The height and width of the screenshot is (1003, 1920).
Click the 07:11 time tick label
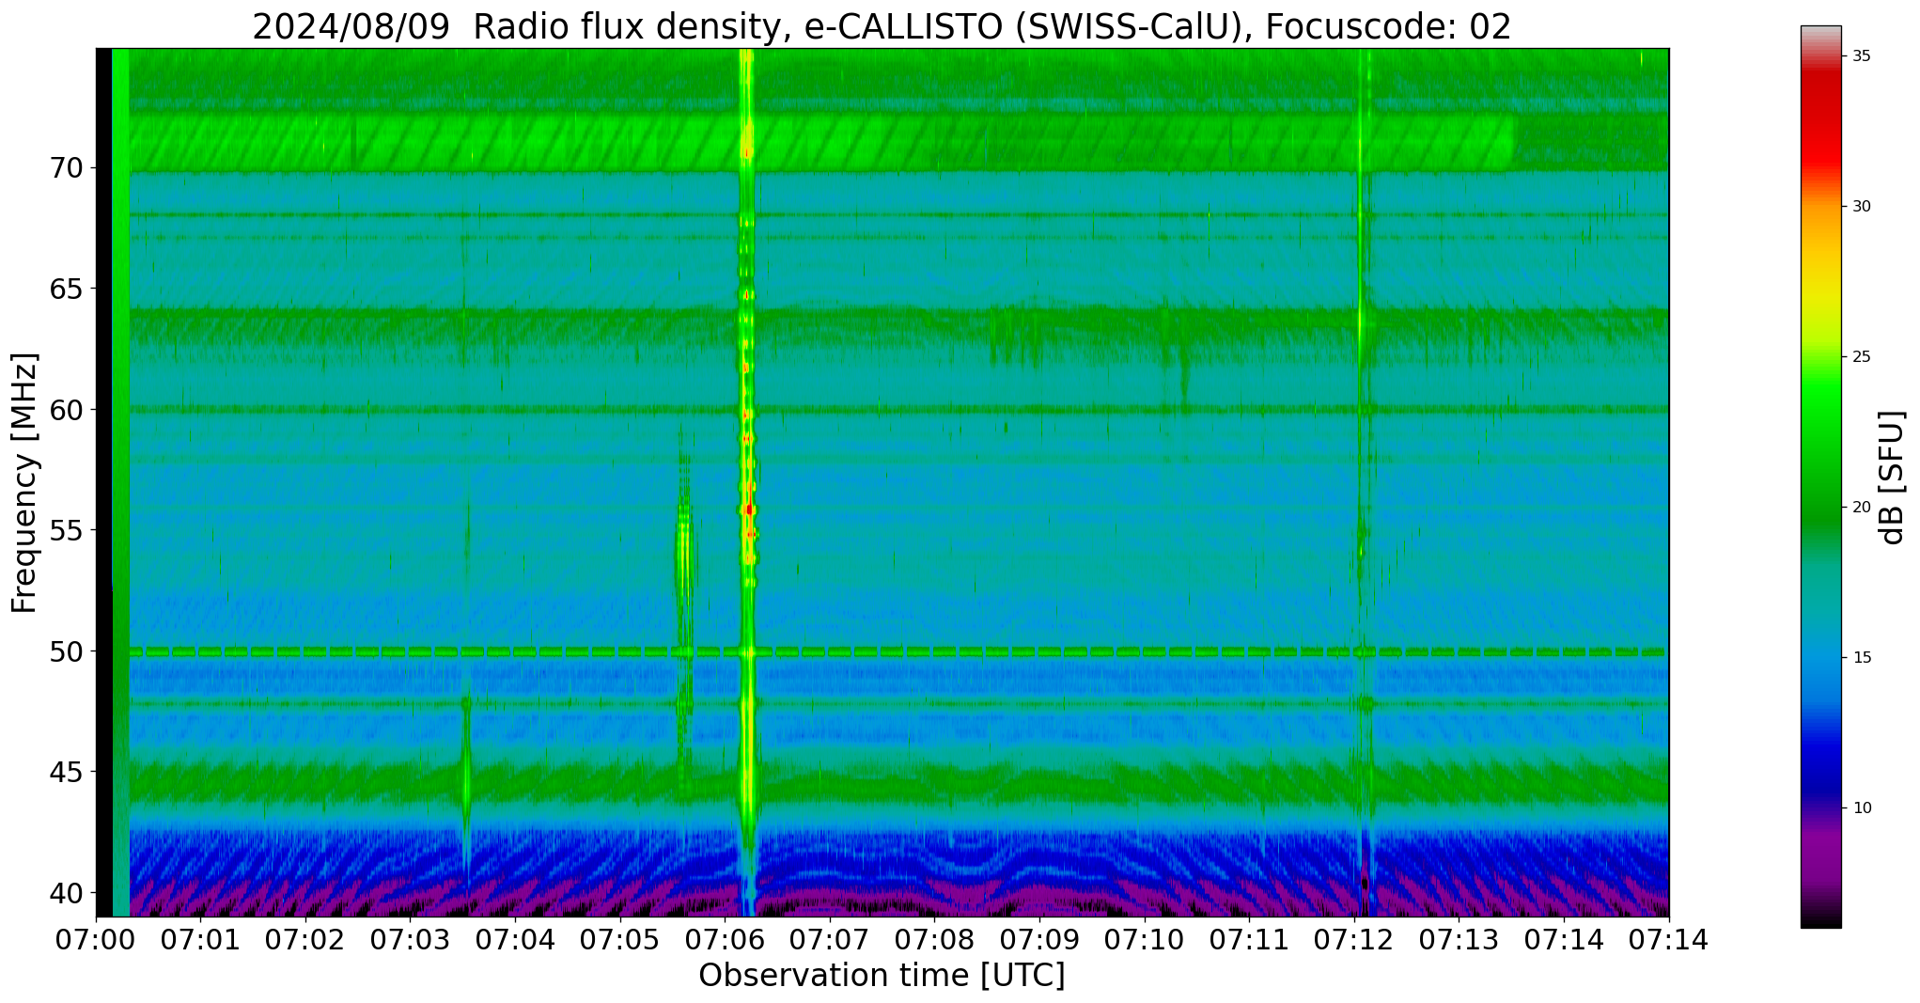tap(1250, 939)
